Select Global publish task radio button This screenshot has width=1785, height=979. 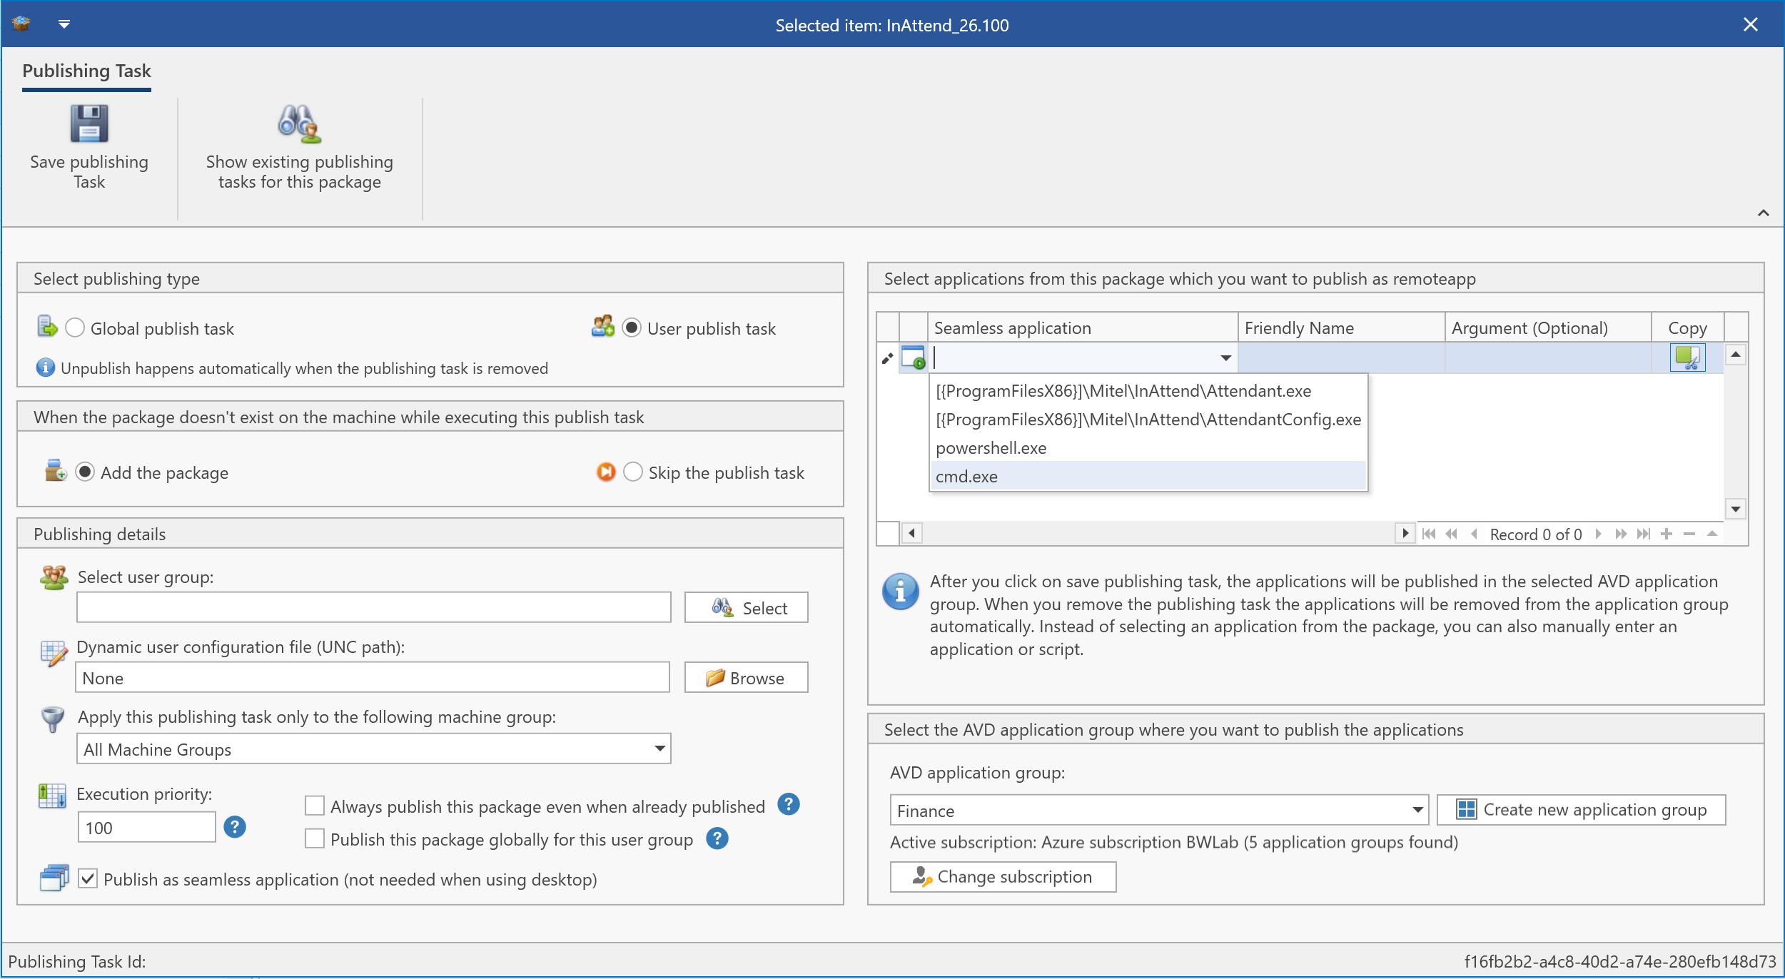click(75, 328)
